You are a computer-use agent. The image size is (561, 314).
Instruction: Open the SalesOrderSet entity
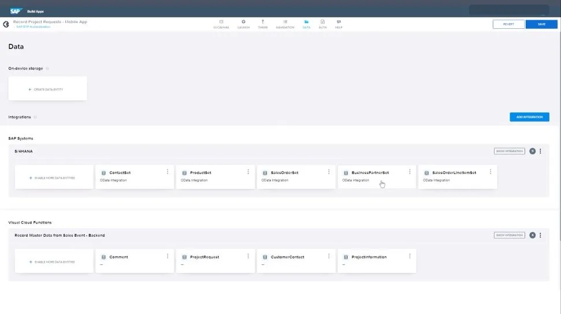(296, 177)
